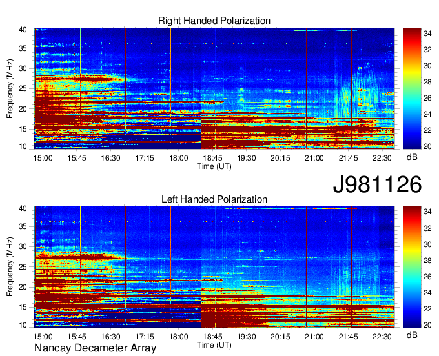Click the dB unit label of the upper colorbar
The width and height of the screenshot is (439, 356).
(x=412, y=157)
